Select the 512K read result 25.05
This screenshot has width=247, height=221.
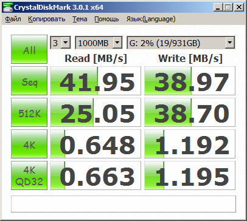(x=96, y=112)
